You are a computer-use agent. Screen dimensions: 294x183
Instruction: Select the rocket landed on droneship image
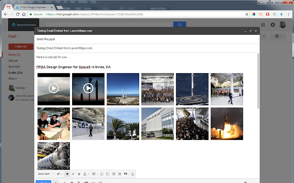tap(192, 89)
